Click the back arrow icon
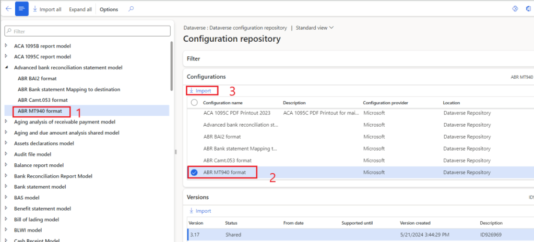 [8, 9]
